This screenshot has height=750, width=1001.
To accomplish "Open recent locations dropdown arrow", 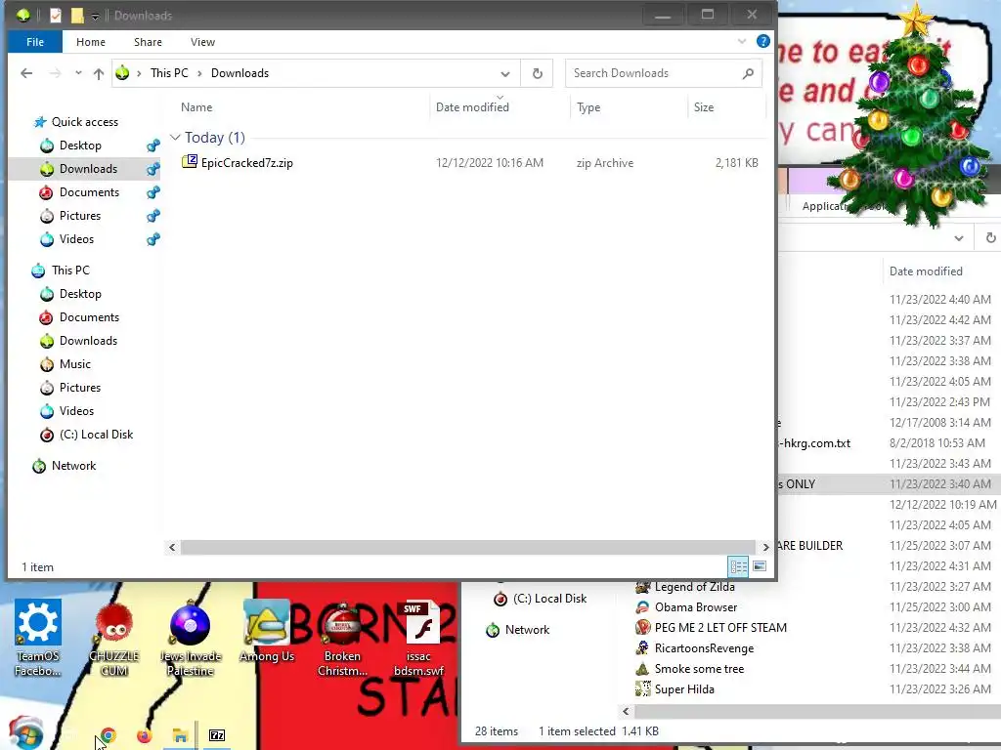I will click(x=78, y=73).
